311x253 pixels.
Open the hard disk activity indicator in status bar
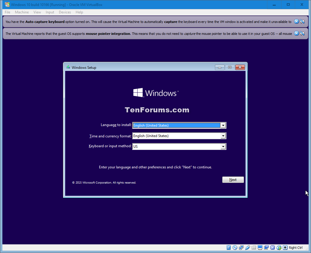point(229,247)
